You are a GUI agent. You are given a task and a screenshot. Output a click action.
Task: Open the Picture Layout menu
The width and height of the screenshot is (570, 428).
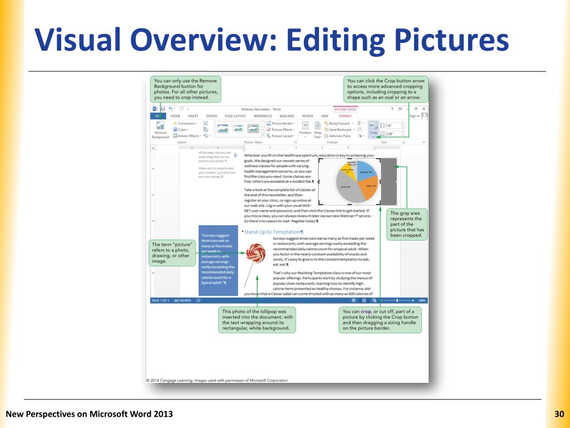281,136
